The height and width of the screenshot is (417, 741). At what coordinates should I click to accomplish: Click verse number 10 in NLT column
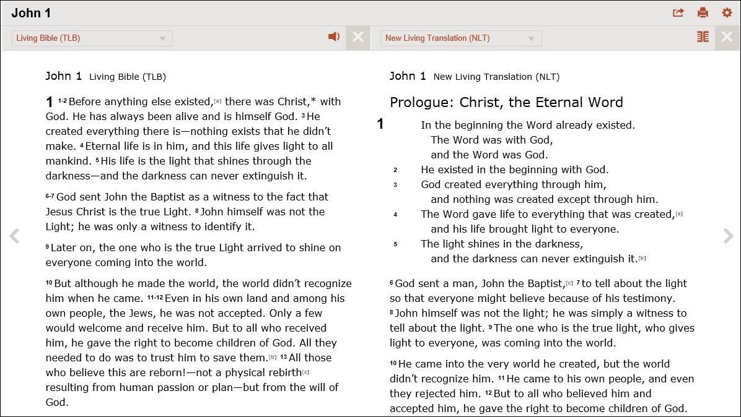coord(393,363)
